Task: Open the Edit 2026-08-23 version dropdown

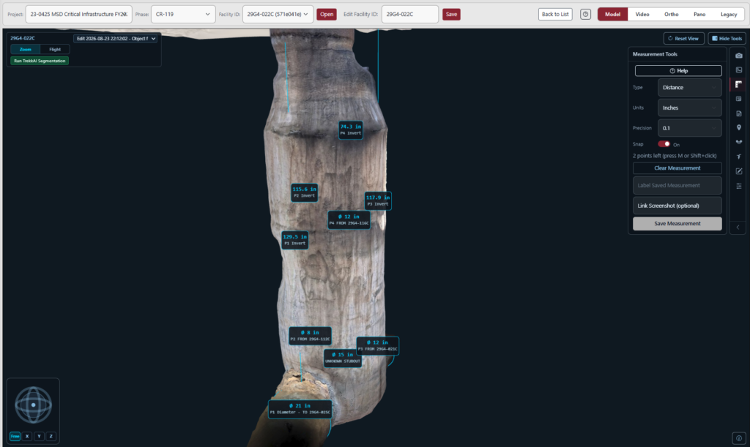Action: (115, 38)
